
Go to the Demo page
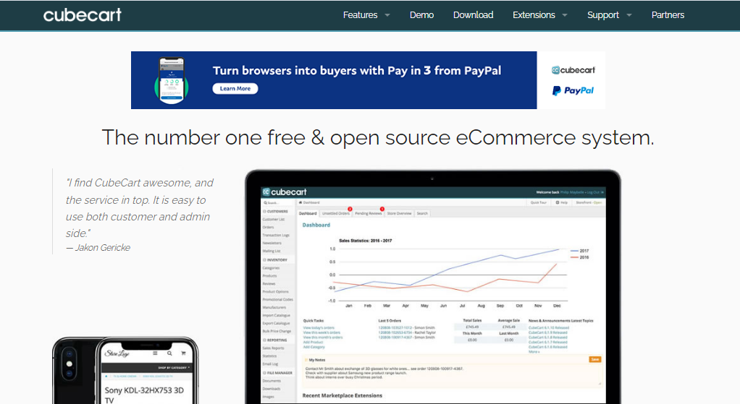pos(421,15)
